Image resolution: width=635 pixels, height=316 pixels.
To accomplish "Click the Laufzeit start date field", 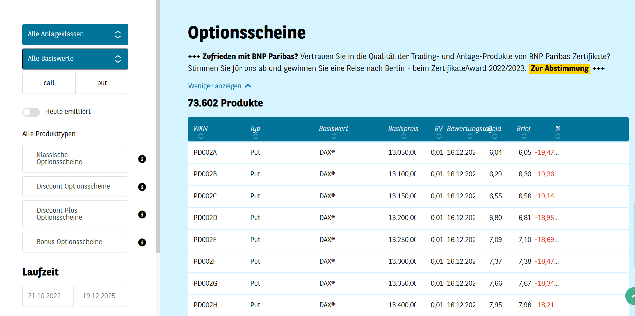I will pyautogui.click(x=47, y=296).
